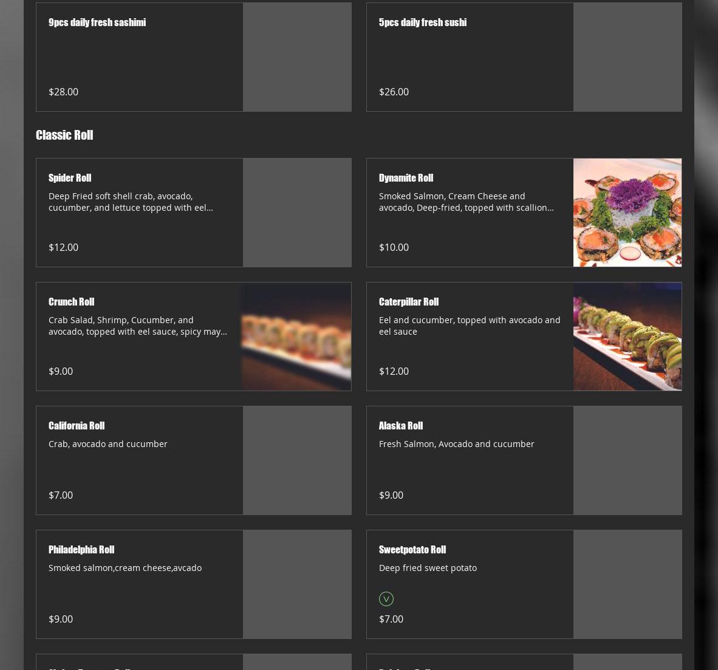
Task: Select the Philadelphia Roll title
Action: [81, 550]
